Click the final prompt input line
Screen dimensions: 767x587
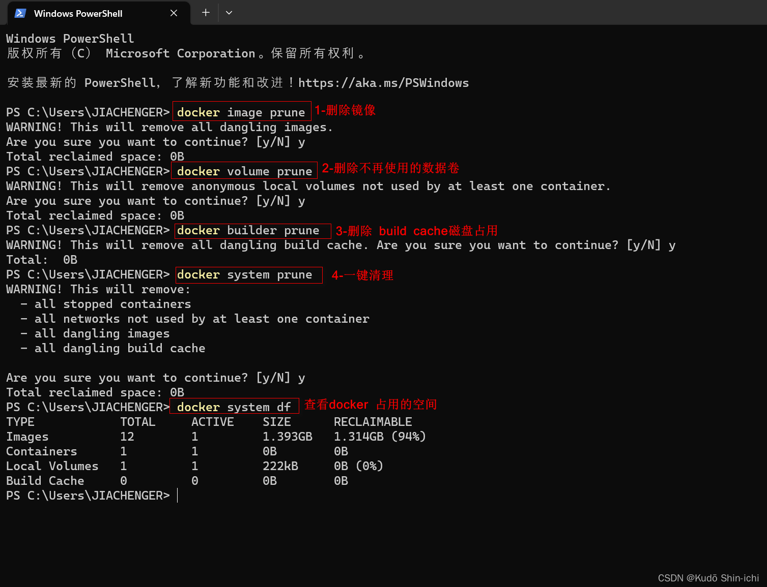[x=92, y=496]
